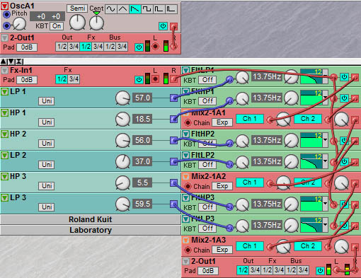
Task: Click the LP 2 value field 37.0
Action: (x=142, y=161)
